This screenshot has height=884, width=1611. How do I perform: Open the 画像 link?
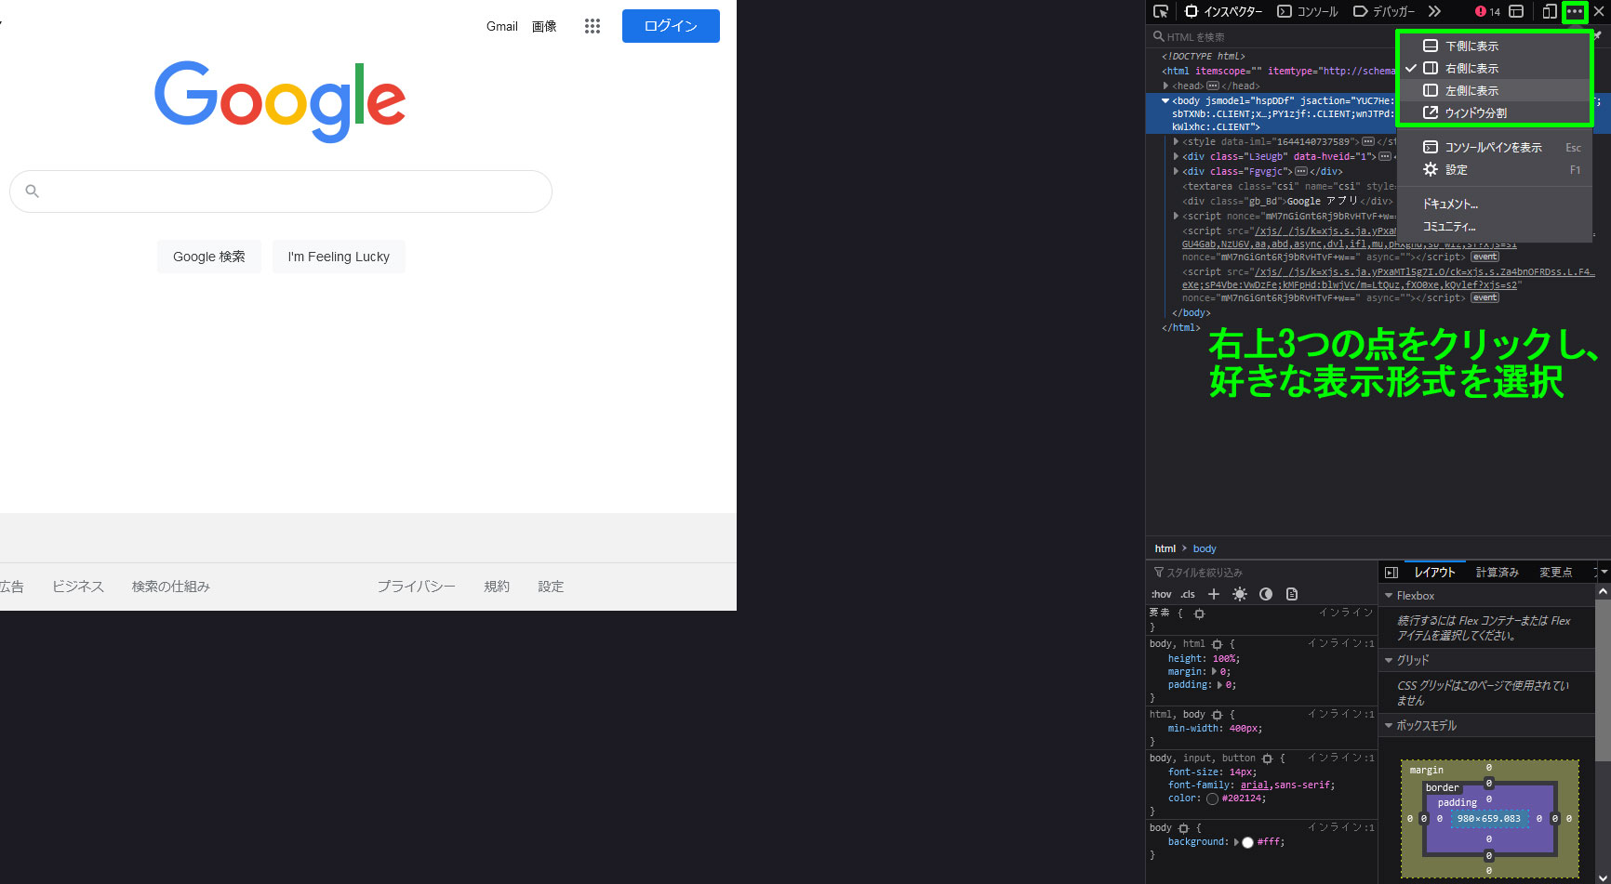tap(544, 26)
